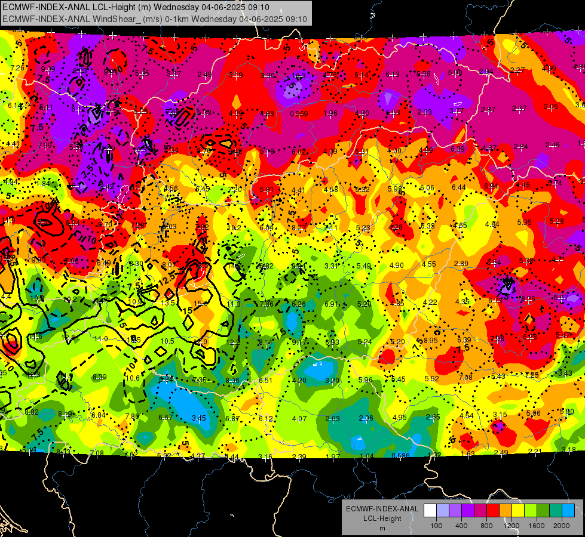Click the grid value '3.20'

[332, 381]
